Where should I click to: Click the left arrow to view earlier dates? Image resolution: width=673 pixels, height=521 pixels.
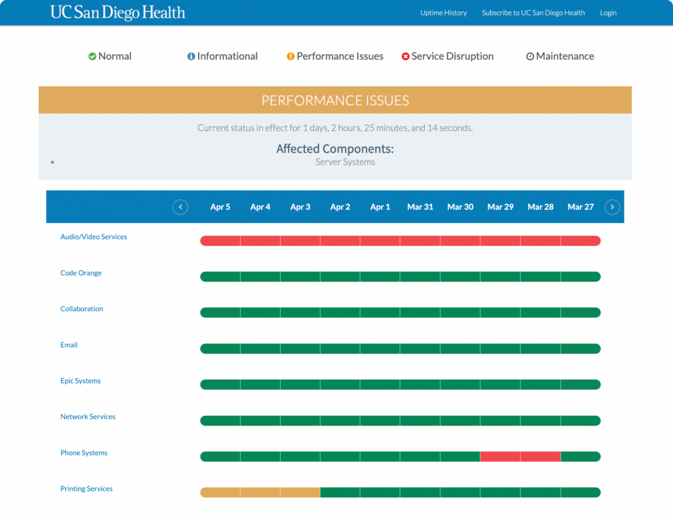click(x=180, y=207)
